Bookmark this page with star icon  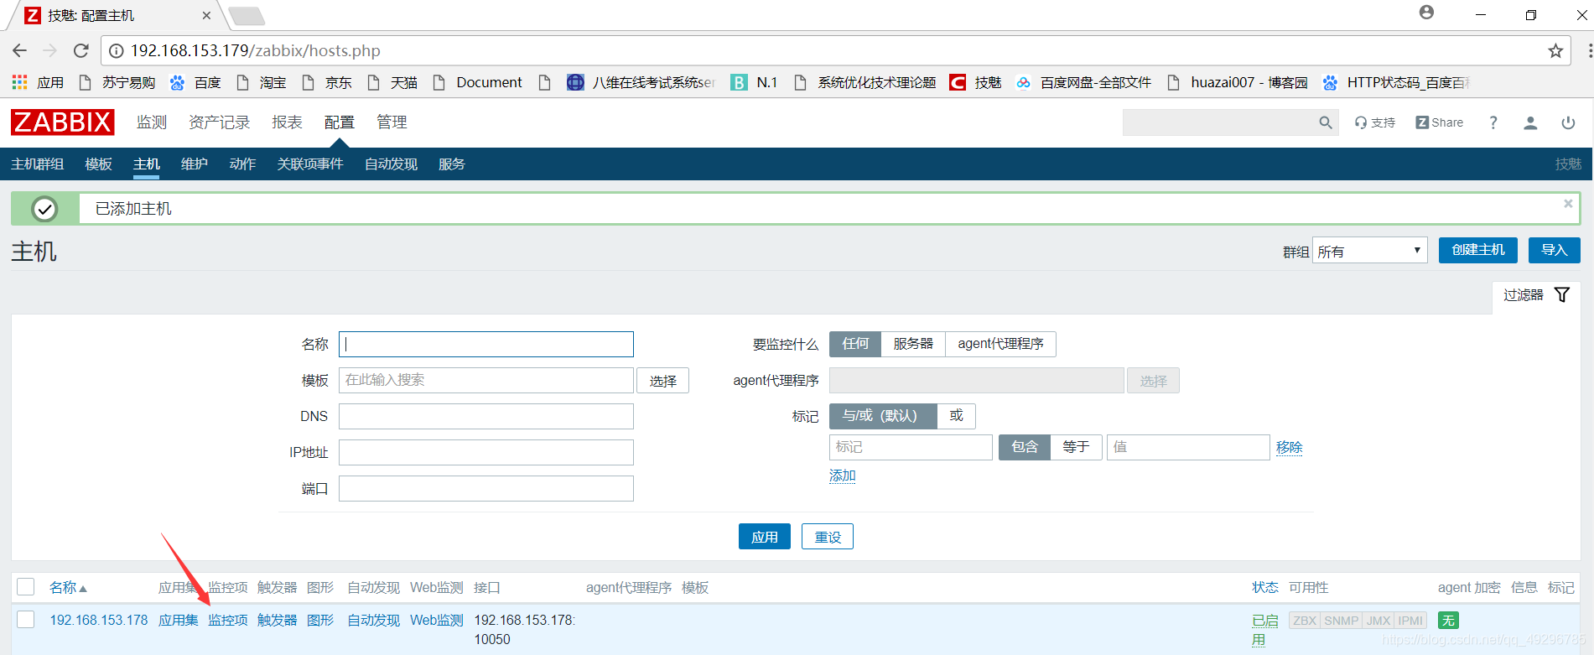click(1555, 50)
